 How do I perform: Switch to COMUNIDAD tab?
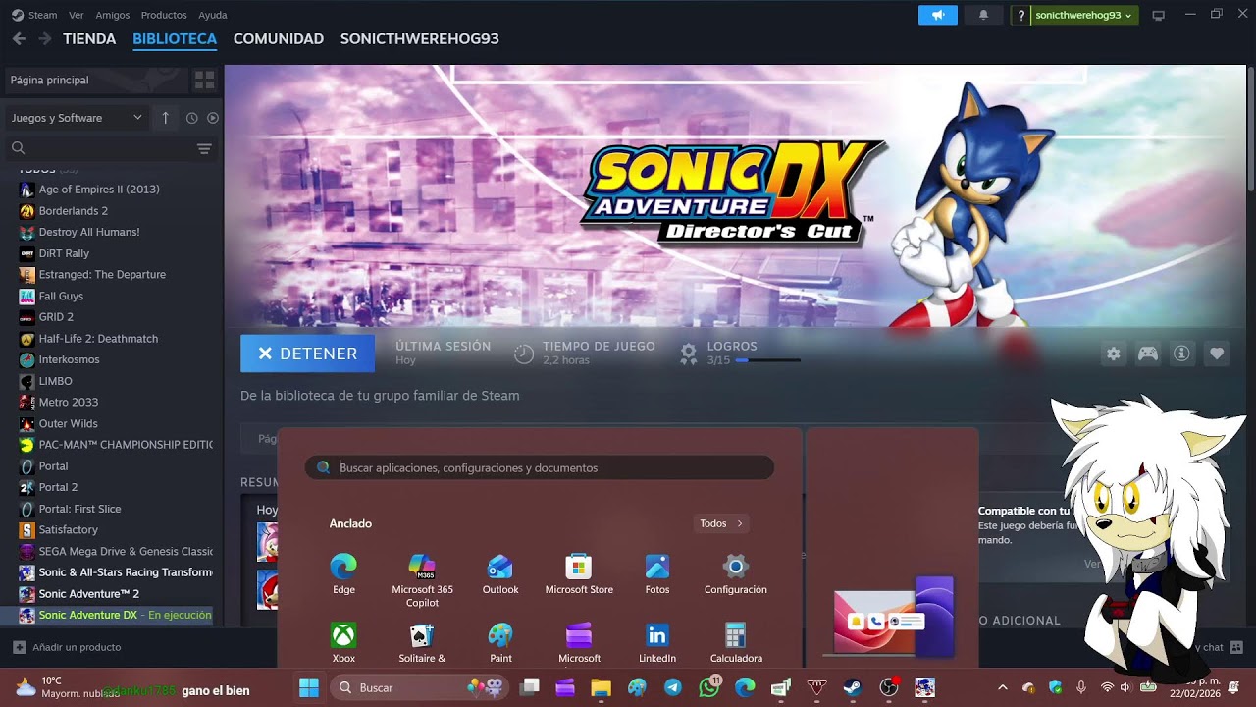click(x=279, y=39)
